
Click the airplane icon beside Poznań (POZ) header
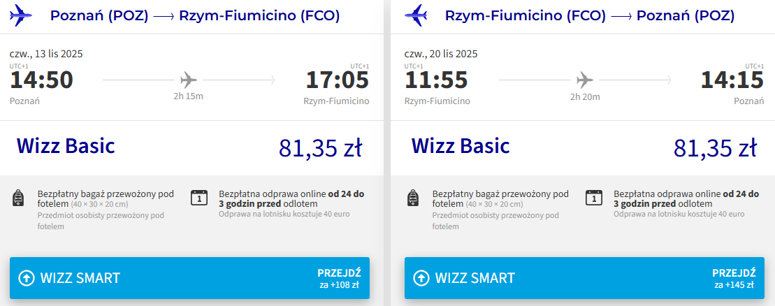[22, 15]
